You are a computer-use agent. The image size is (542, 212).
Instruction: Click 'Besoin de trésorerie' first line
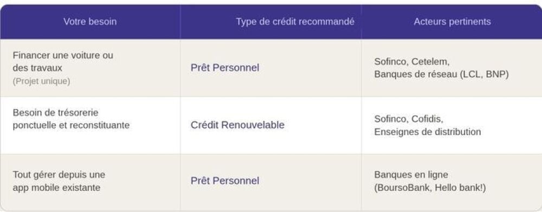click(x=55, y=113)
